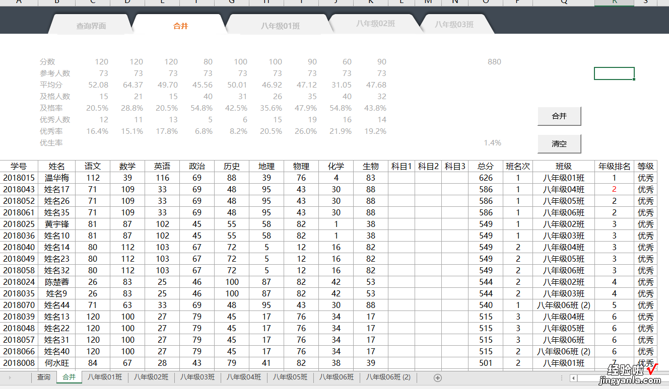Select the total score value 880
Image resolution: width=669 pixels, height=389 pixels.
[x=494, y=61]
